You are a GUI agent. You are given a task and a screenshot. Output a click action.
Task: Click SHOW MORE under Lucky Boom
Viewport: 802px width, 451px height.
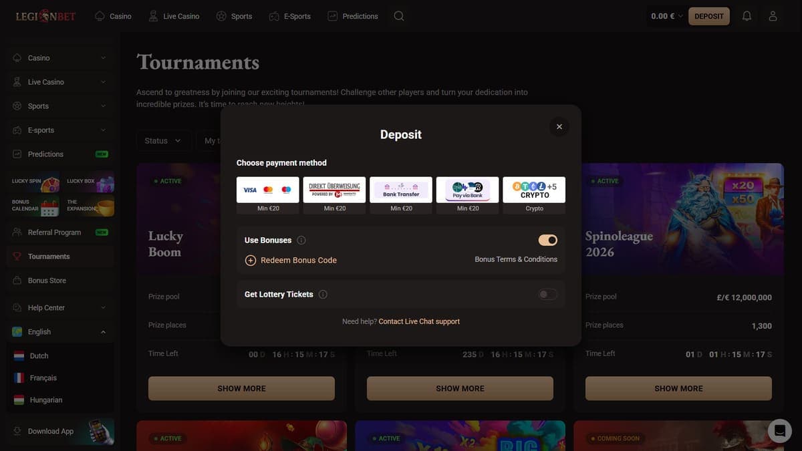pyautogui.click(x=241, y=388)
